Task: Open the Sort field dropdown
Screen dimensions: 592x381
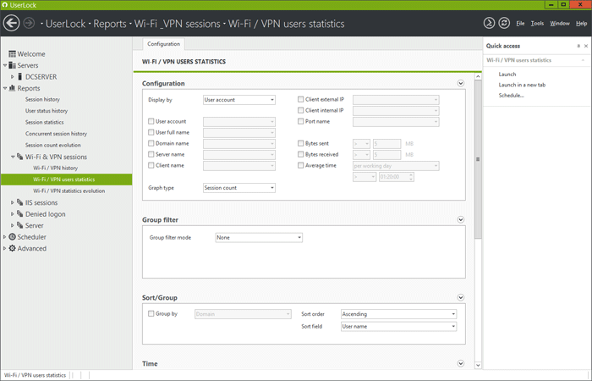Action: coord(398,327)
